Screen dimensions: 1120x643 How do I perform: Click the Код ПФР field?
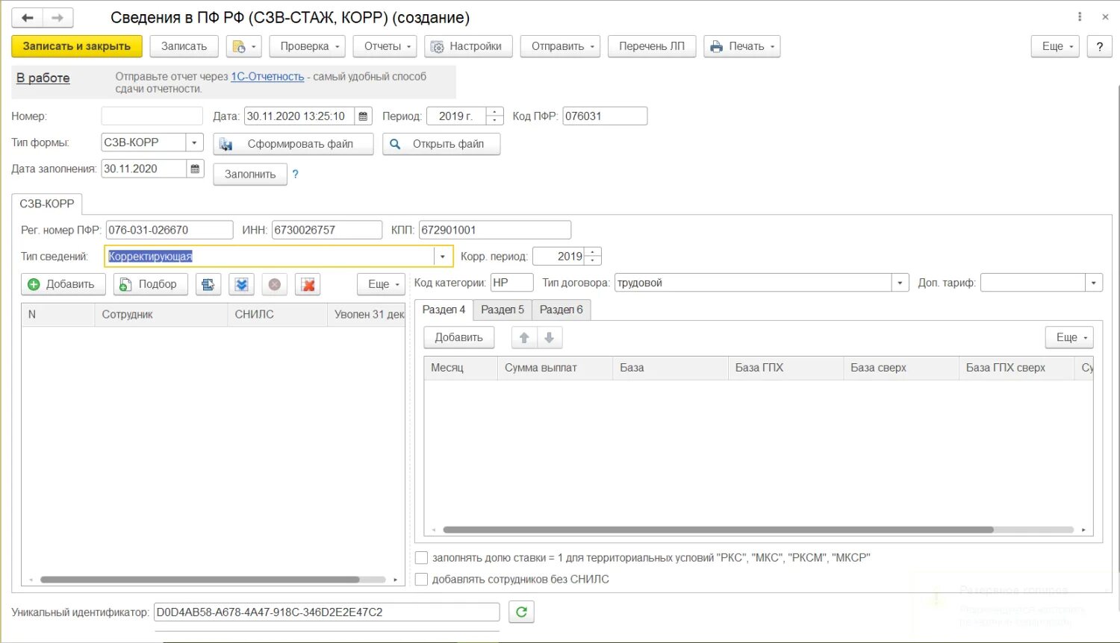point(605,116)
